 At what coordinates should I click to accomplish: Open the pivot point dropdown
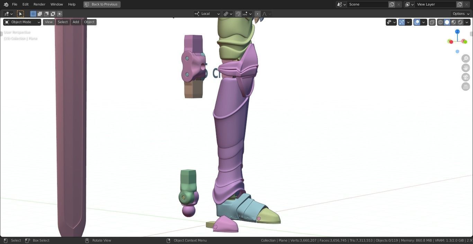pyautogui.click(x=227, y=14)
